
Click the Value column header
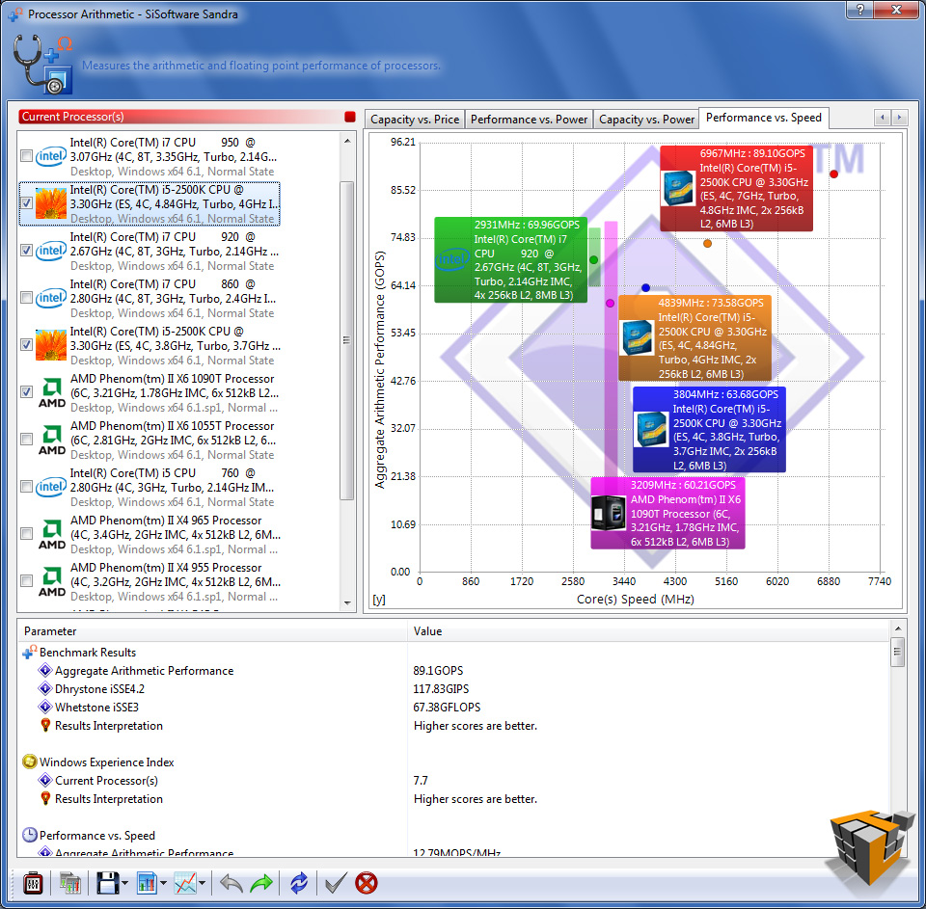pos(648,631)
